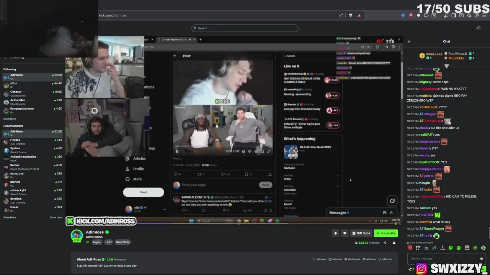Expand the chat top gifters dropdown arrow
This screenshot has height=275, width=490.
click(x=446, y=66)
